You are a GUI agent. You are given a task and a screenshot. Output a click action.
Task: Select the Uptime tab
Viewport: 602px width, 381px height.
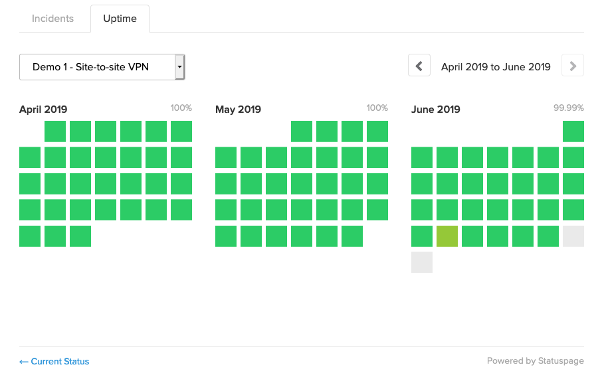coord(120,19)
